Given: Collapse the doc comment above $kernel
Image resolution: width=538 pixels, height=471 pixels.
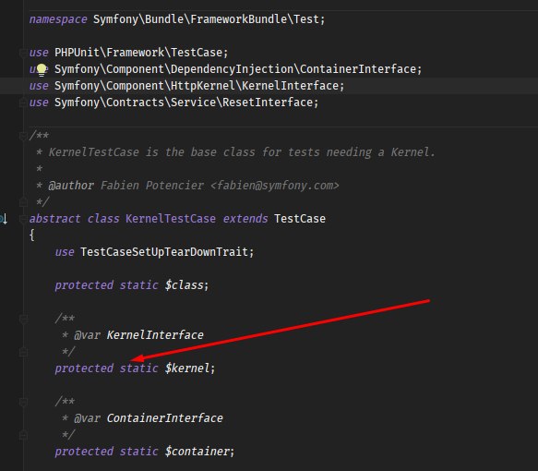Looking at the screenshot, I should pyautogui.click(x=23, y=319).
